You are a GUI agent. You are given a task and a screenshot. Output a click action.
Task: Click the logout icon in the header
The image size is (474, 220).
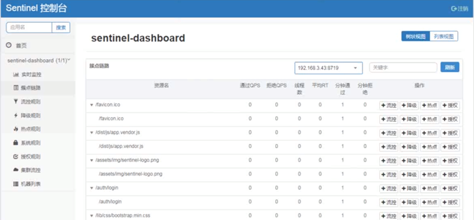click(x=453, y=9)
